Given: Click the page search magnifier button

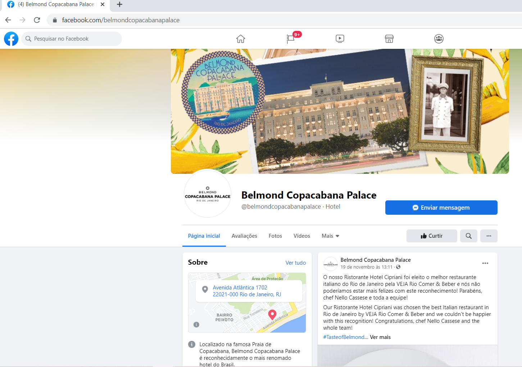Looking at the screenshot, I should [468, 236].
